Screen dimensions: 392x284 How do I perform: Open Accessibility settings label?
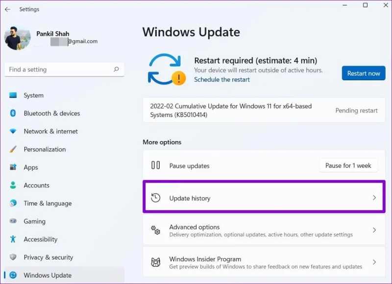(x=41, y=239)
